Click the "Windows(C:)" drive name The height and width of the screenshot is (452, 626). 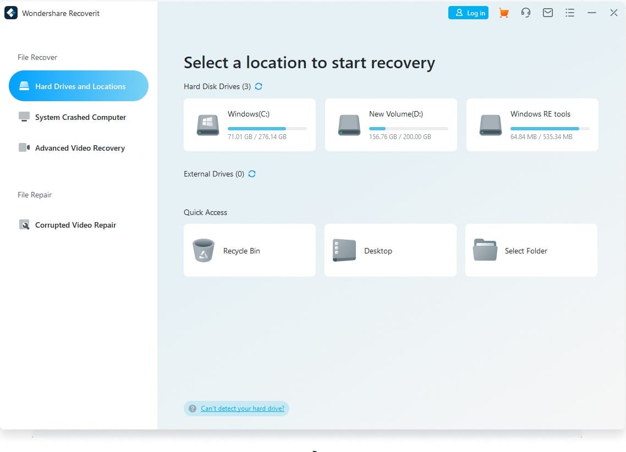tap(248, 114)
